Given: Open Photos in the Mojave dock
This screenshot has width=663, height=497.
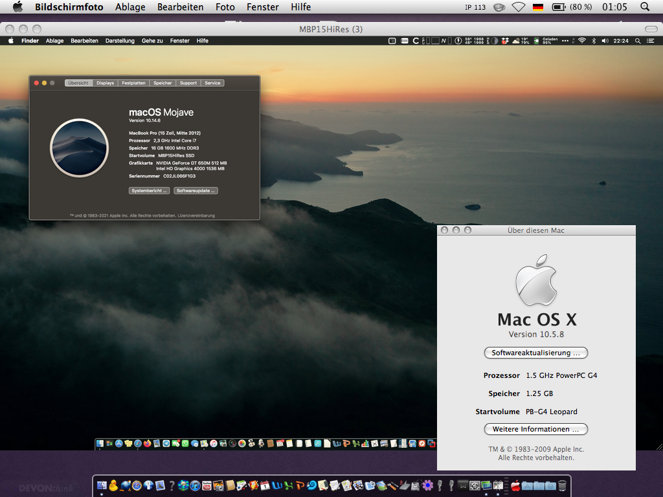Looking at the screenshot, I should click(242, 443).
